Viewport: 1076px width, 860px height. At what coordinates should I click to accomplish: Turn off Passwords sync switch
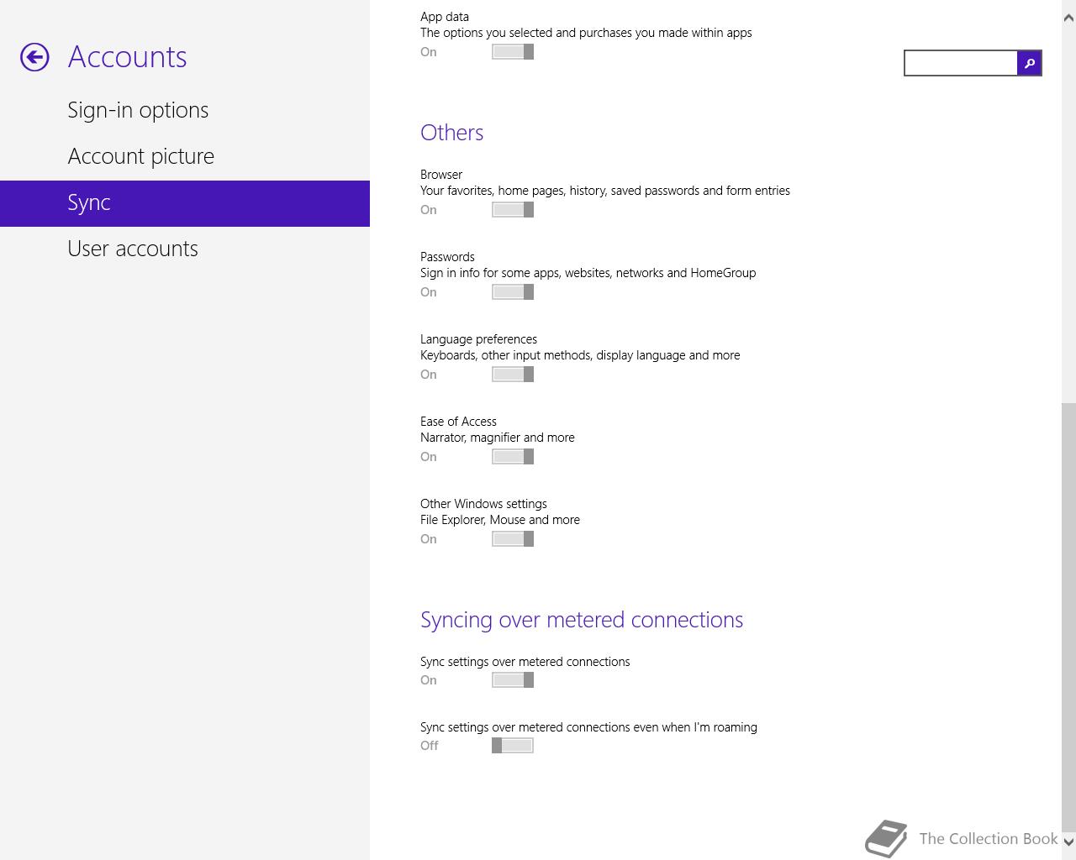[513, 292]
